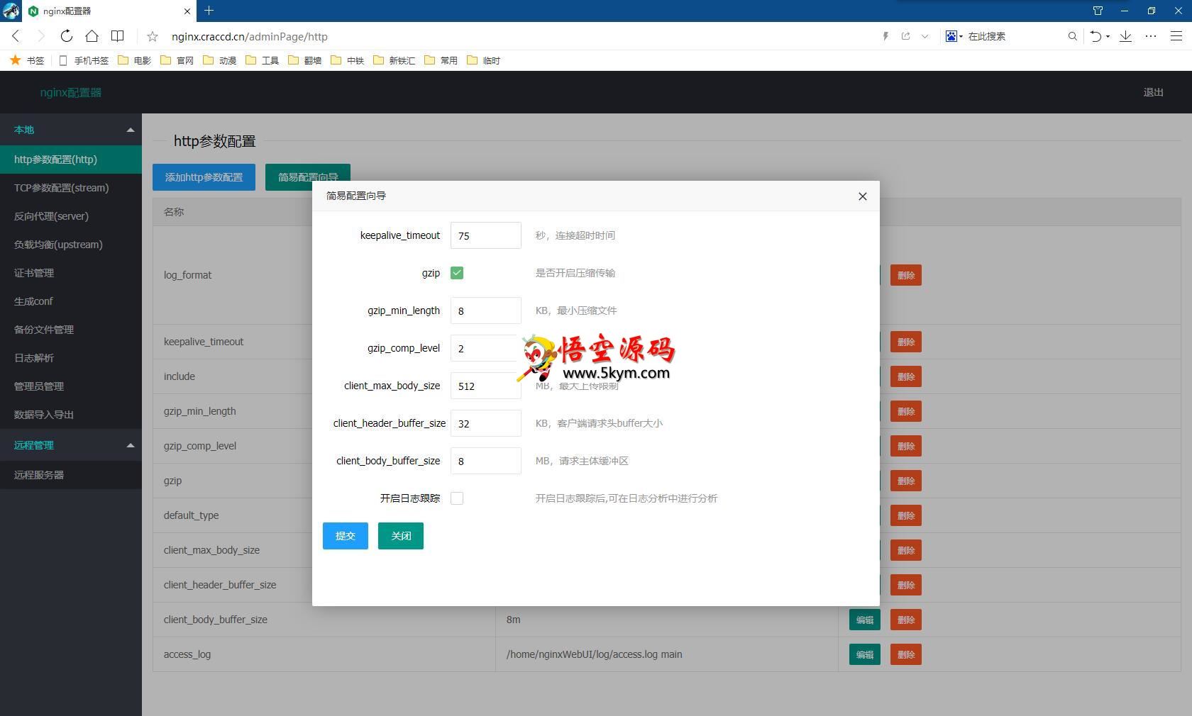Delete the keepalive_timeout row
Viewport: 1192px width, 716px height.
(x=906, y=342)
